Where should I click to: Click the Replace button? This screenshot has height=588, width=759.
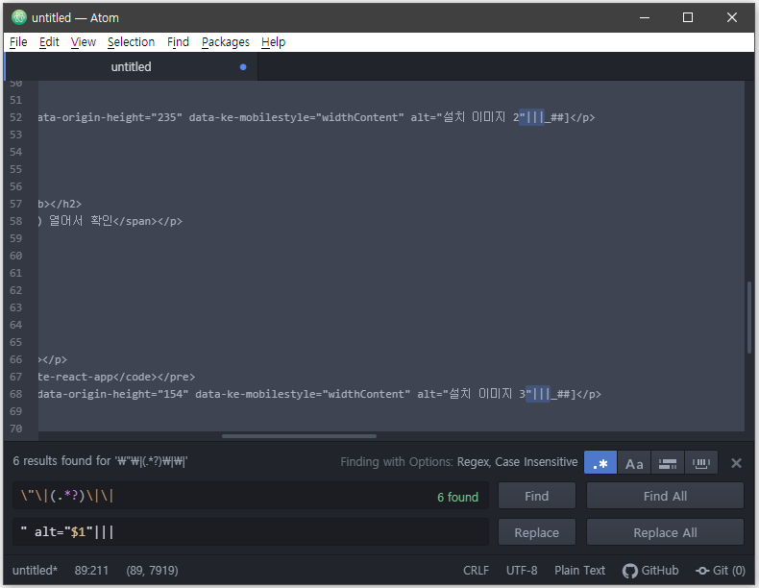coord(537,532)
